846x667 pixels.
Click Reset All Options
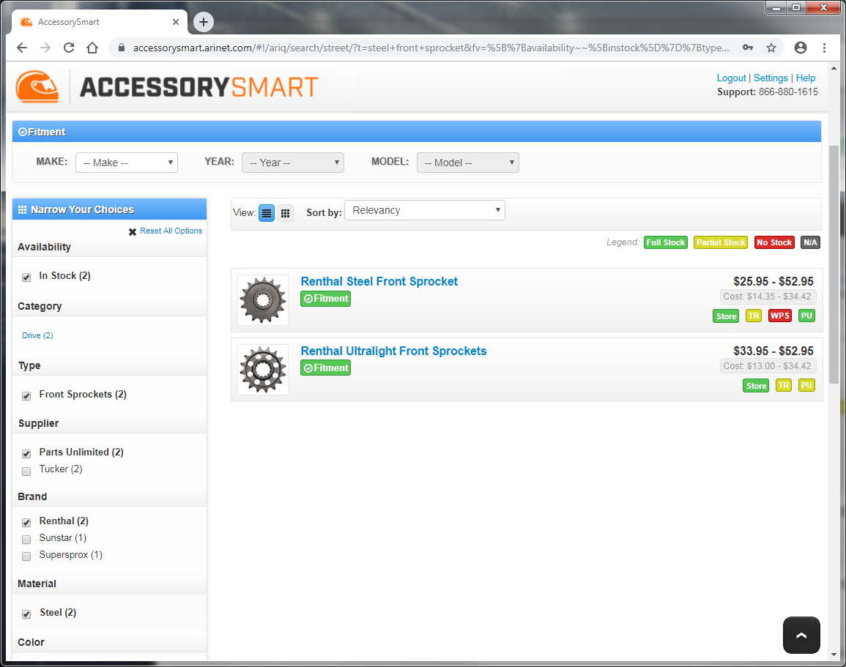tap(171, 231)
